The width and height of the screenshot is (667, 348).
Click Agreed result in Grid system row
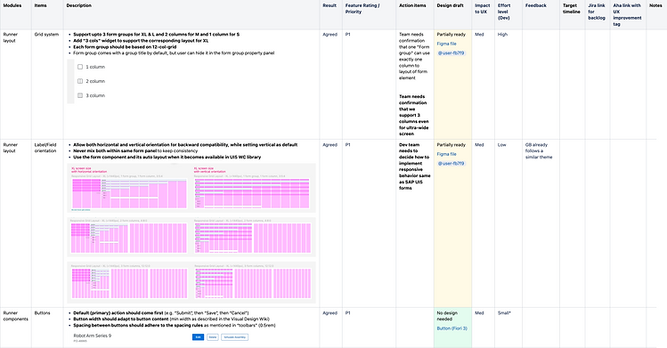[x=329, y=35]
